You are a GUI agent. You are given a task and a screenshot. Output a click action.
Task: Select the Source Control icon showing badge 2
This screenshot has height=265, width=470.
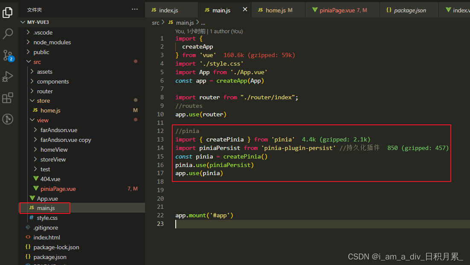point(8,55)
